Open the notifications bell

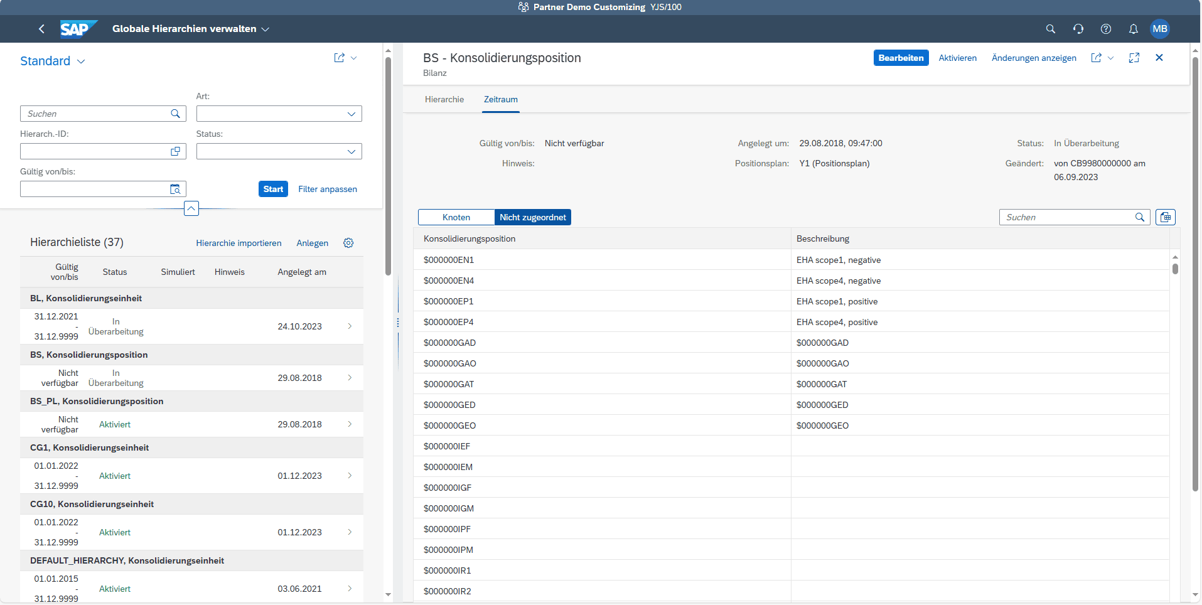click(x=1133, y=29)
